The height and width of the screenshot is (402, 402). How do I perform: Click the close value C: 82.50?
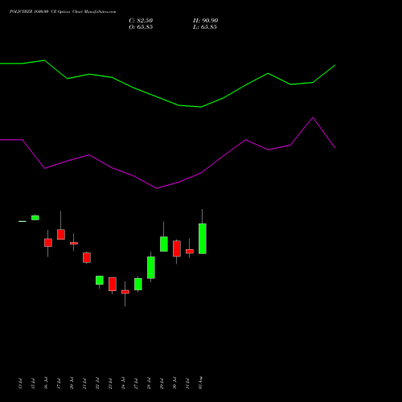(x=141, y=21)
